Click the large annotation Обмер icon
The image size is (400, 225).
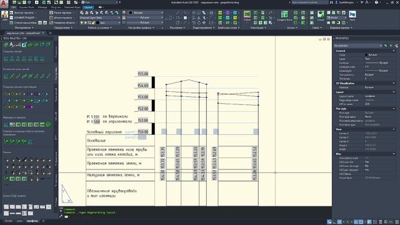247,15
